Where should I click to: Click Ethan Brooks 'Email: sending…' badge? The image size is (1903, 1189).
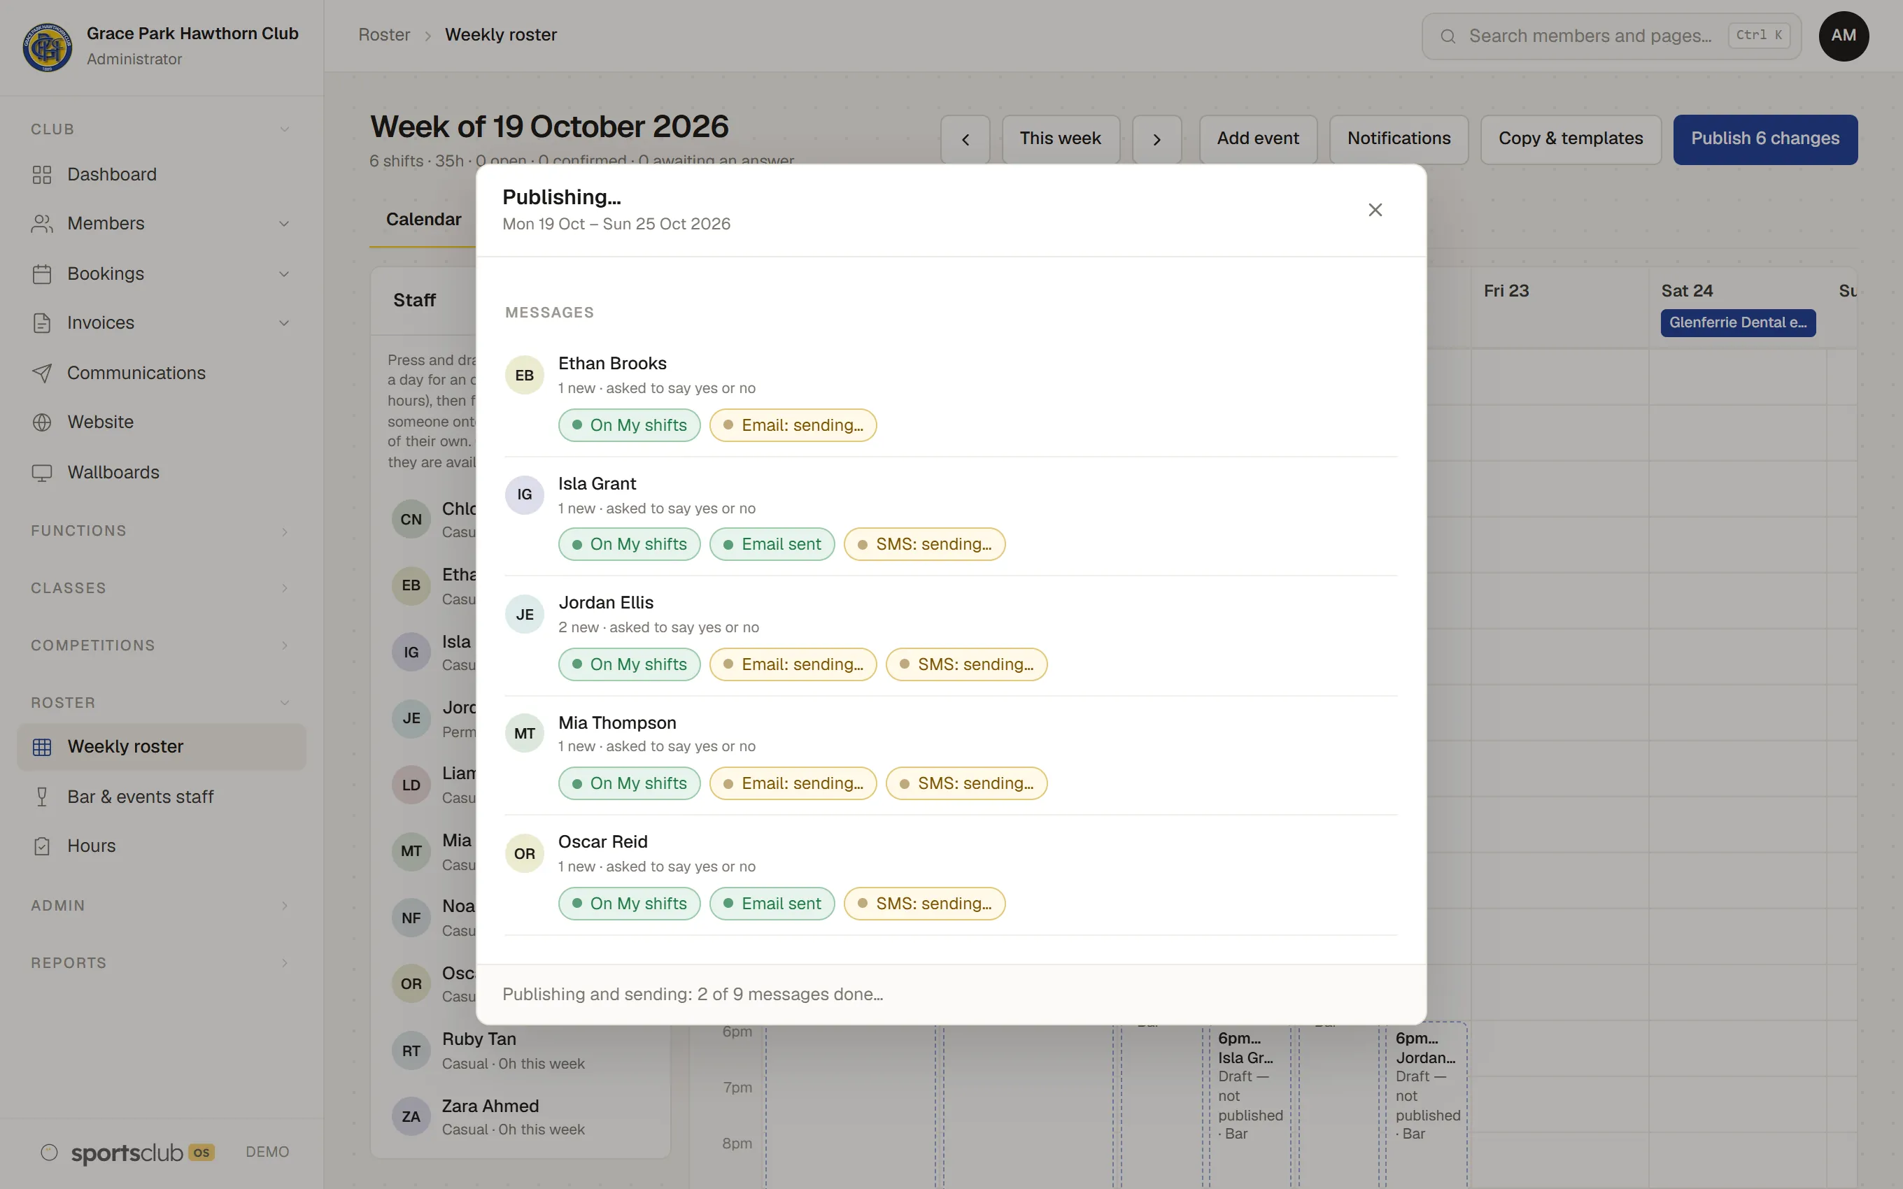click(x=793, y=425)
